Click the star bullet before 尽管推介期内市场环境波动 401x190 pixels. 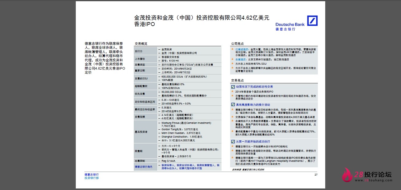click(x=233, y=96)
